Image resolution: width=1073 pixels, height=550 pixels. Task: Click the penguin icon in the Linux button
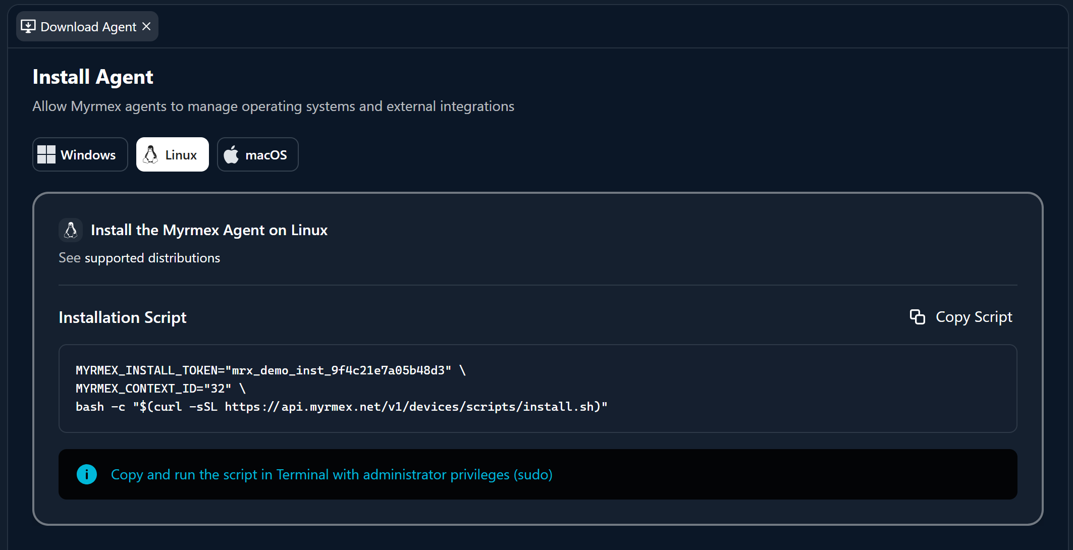click(x=150, y=154)
